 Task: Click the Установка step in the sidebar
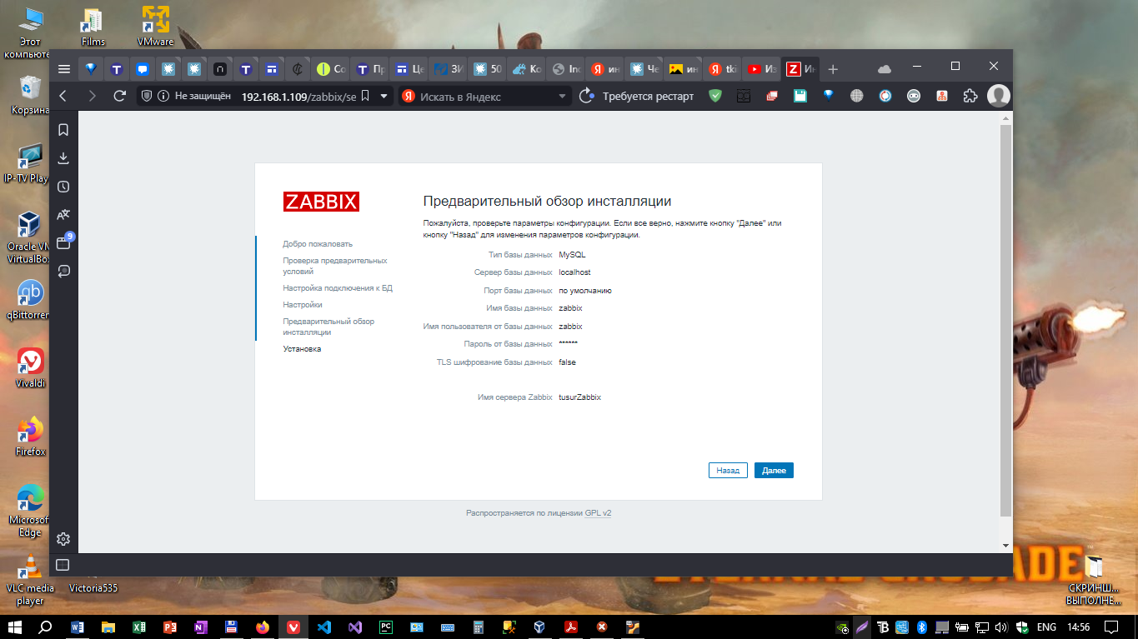[x=302, y=349]
